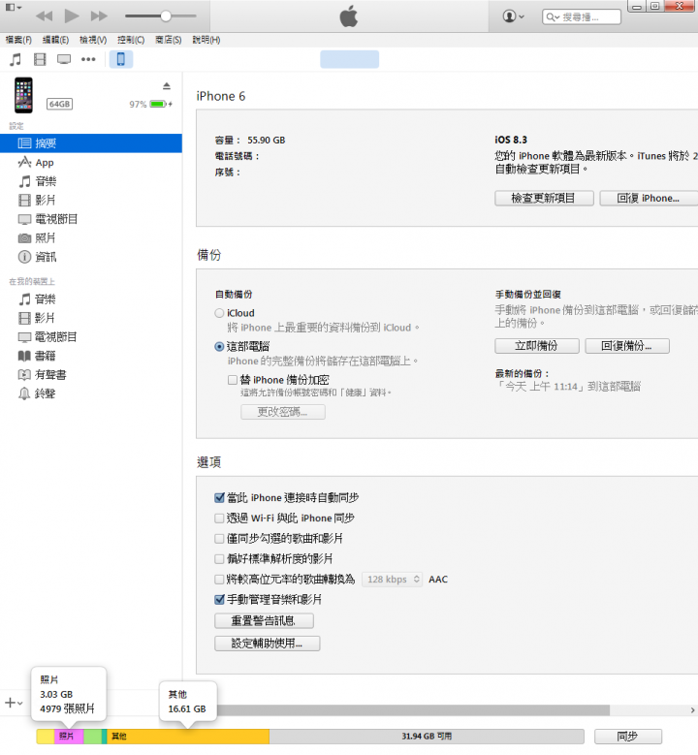Select the 這部電腦 backup radio button
This screenshot has width=698, height=755.
click(x=219, y=347)
